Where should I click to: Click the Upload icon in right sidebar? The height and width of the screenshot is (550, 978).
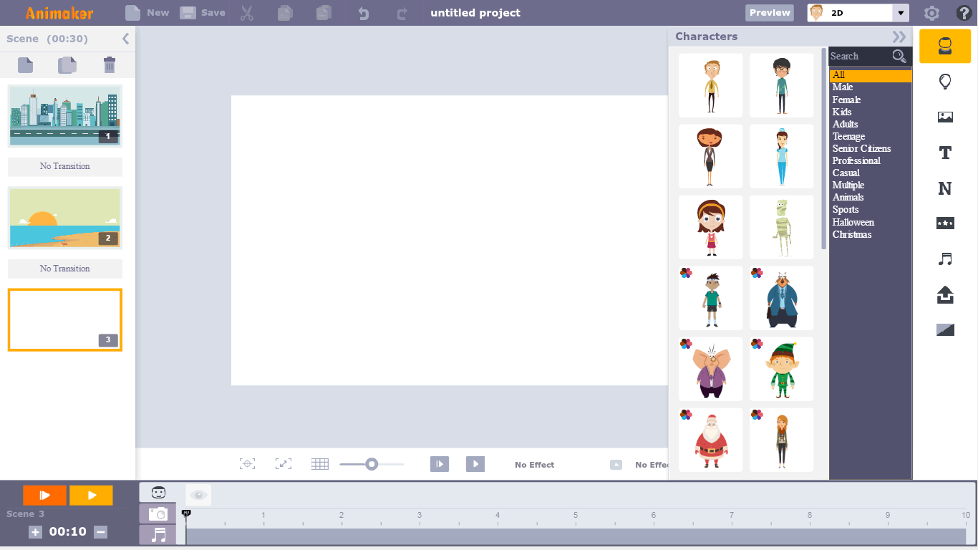pyautogui.click(x=945, y=296)
